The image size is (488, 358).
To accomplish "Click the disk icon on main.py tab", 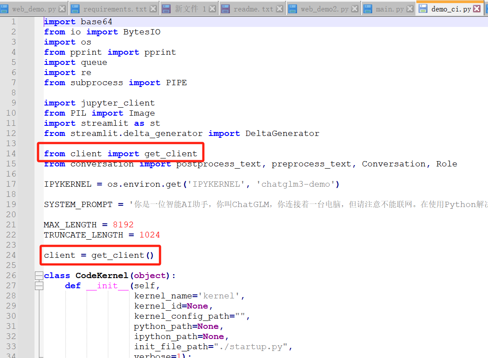I will point(368,9).
